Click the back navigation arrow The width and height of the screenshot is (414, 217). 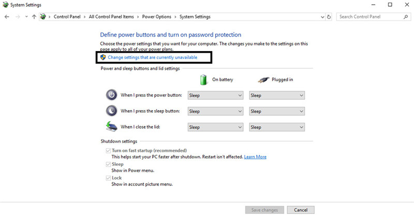(x=7, y=17)
